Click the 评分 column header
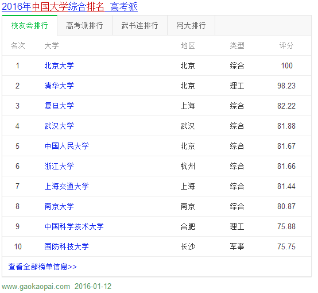 (x=286, y=46)
